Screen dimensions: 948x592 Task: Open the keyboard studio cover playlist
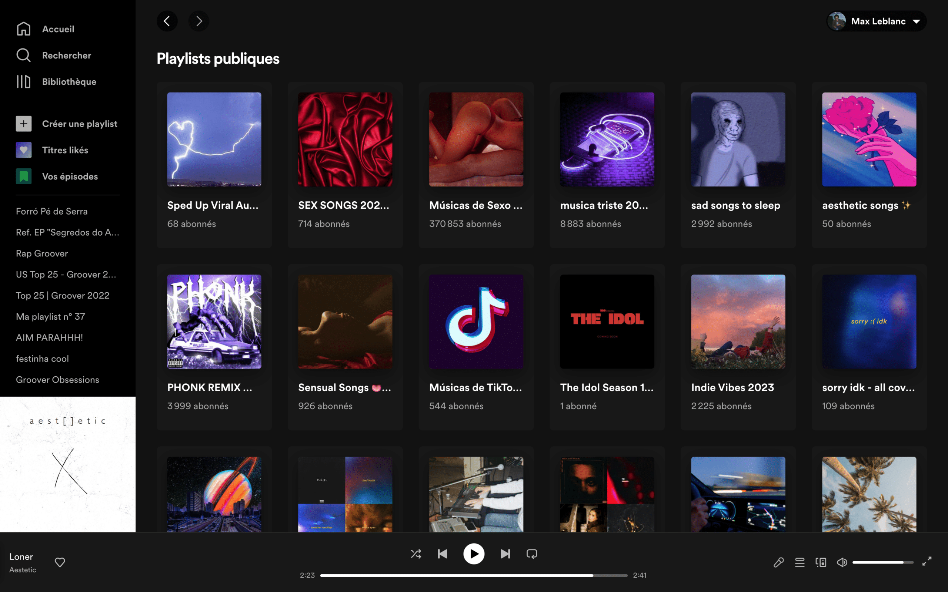476,494
